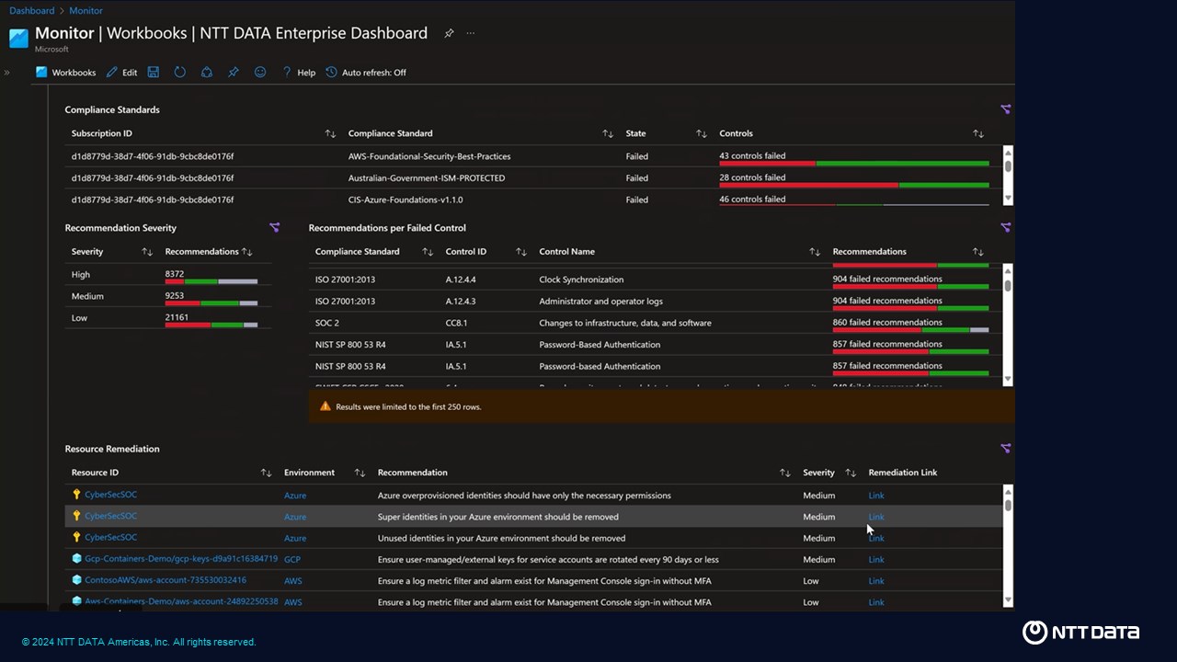The height and width of the screenshot is (662, 1177).
Task: Sort the Control ID column using its arrows
Action: pyautogui.click(x=520, y=252)
